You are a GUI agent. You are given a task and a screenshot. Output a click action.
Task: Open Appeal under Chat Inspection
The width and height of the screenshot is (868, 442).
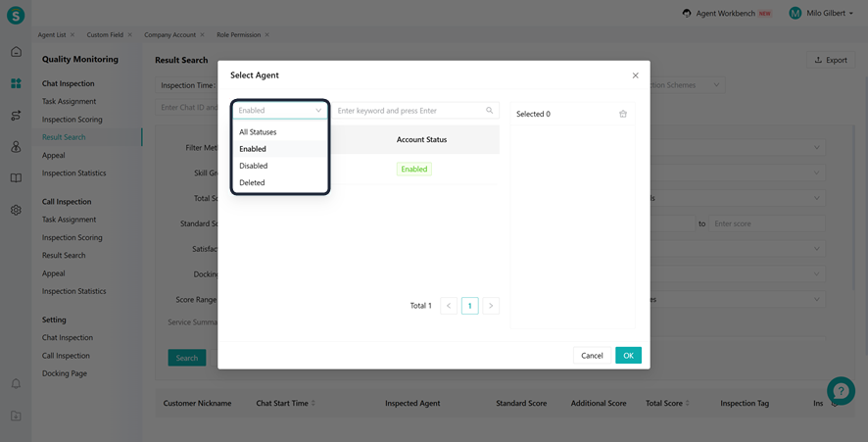[53, 155]
